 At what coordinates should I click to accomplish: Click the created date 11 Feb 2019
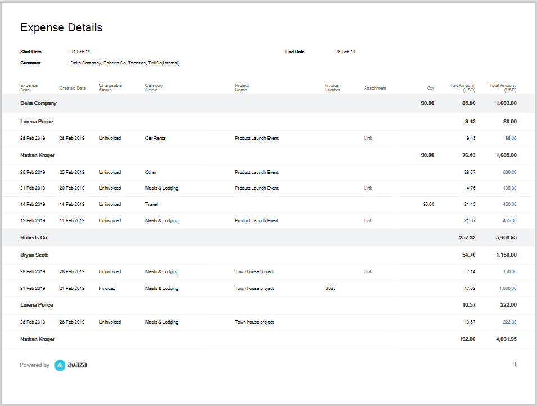[72, 220]
